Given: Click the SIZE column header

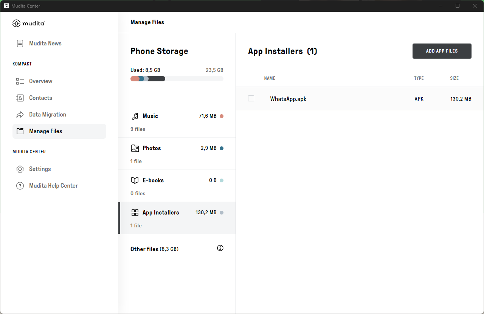Looking at the screenshot, I should [x=455, y=78].
